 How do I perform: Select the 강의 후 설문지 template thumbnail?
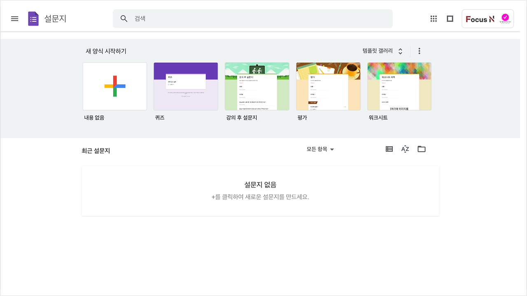(257, 86)
